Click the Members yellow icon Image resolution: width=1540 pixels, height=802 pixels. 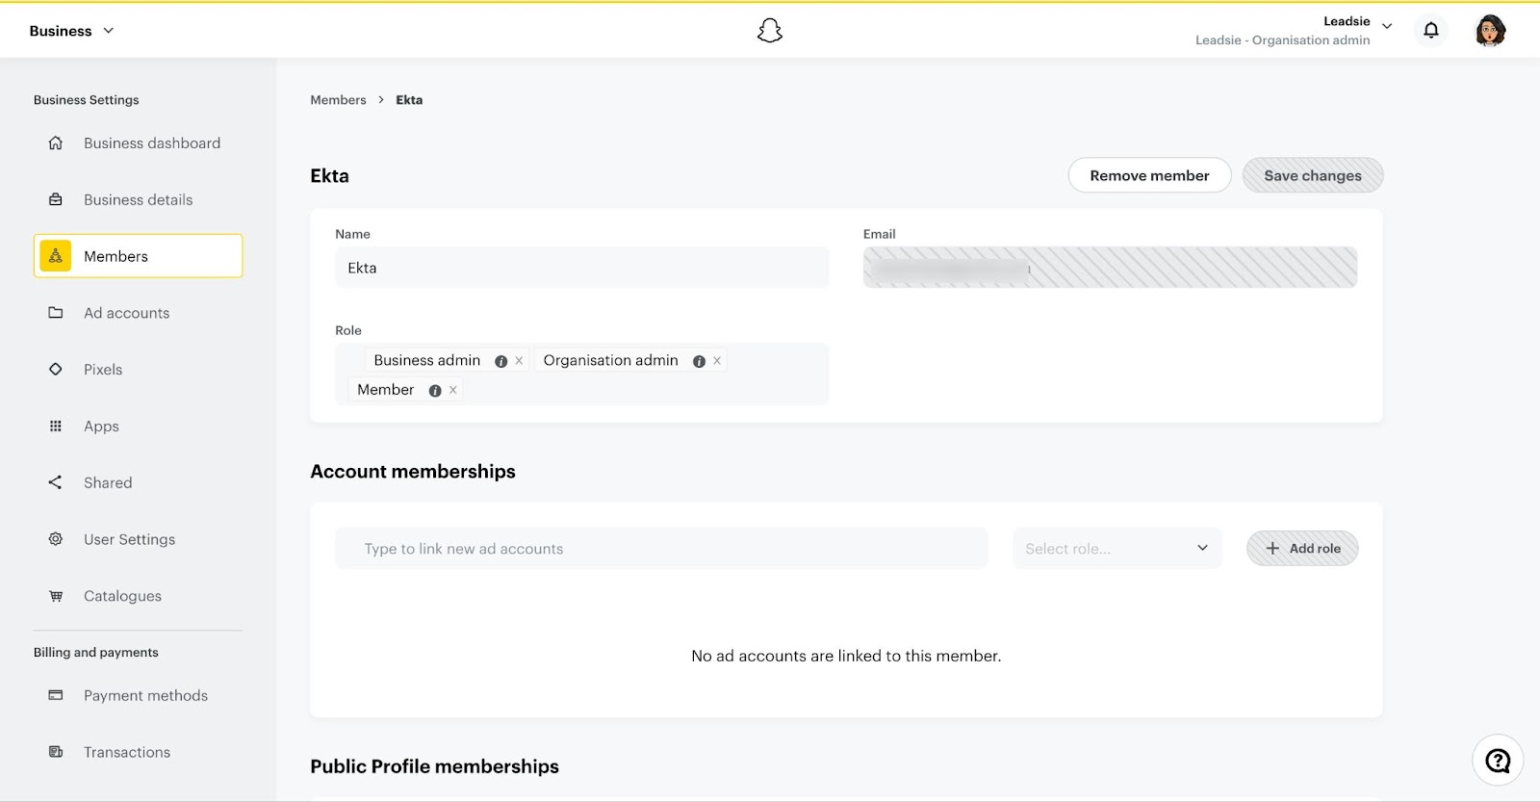[56, 256]
